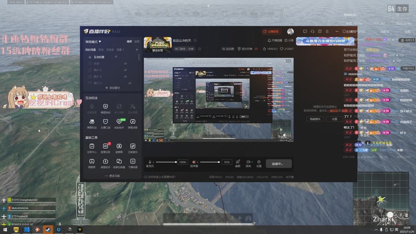Open the speaker device dropdown arrow
The height and width of the screenshot is (234, 416).
click(198, 162)
